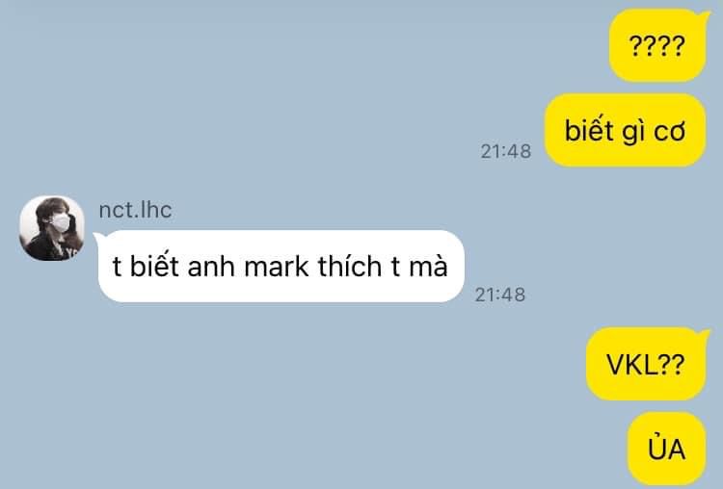This screenshot has width=723, height=489.
Task: Select the 'ỦA' yellow message bubble
Action: [667, 450]
